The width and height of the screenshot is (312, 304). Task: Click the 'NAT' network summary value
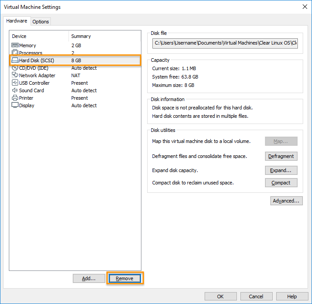[76, 75]
